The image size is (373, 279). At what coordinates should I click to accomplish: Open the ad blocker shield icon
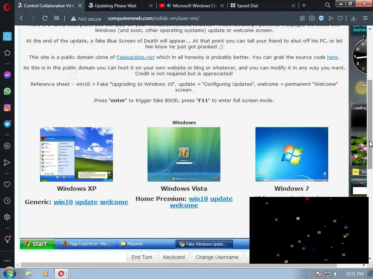[321, 18]
